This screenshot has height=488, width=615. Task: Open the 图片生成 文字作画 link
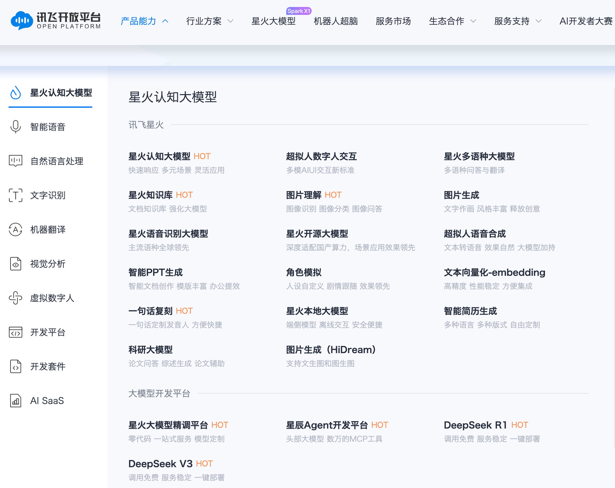coord(462,195)
